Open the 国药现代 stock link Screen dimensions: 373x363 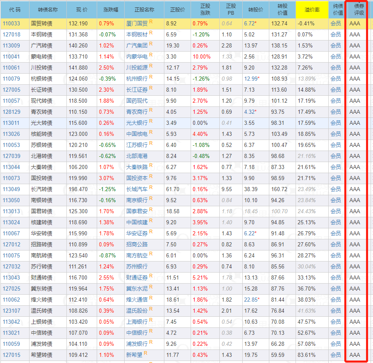point(137,101)
